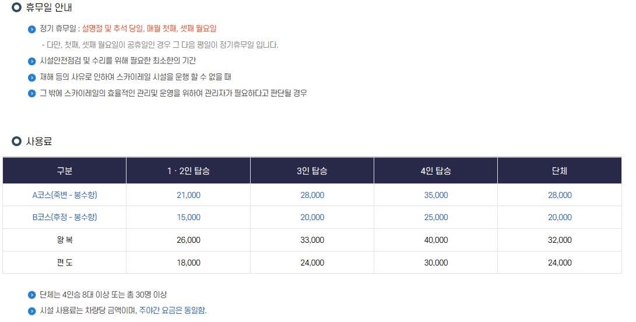Click the B코스 1·2인 price 15,000
The image size is (636, 322).
coord(189,218)
